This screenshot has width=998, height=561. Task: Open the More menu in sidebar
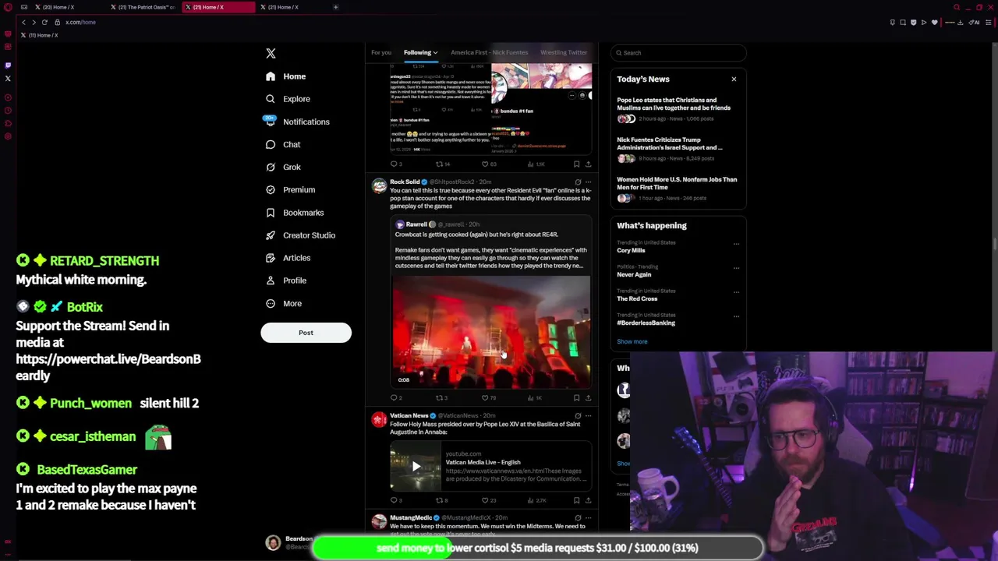(284, 303)
